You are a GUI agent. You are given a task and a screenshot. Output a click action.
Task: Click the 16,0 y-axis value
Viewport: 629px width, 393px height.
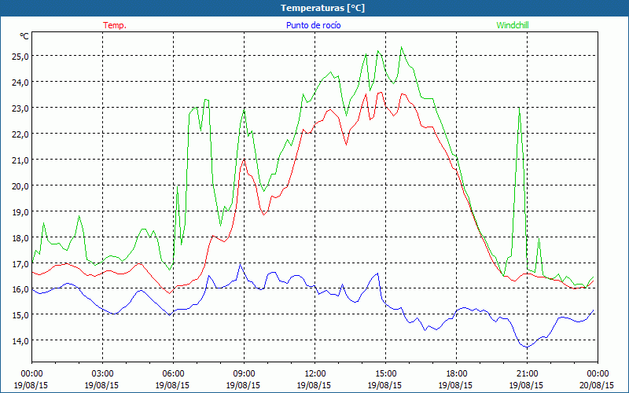coord(21,289)
